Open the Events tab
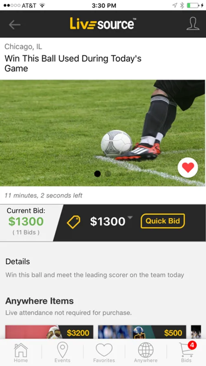Image resolution: width=206 pixels, height=366 pixels. click(62, 353)
